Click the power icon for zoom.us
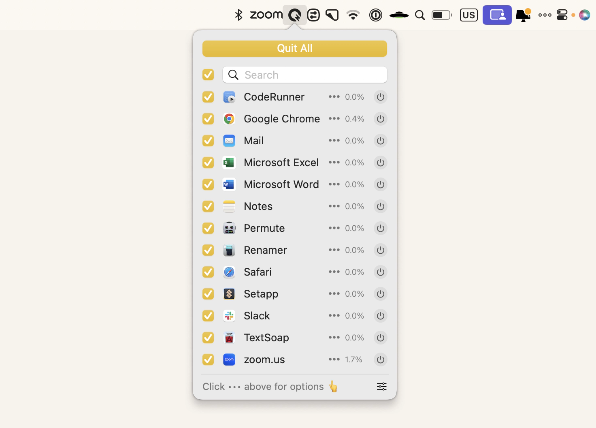The width and height of the screenshot is (596, 428). 380,360
